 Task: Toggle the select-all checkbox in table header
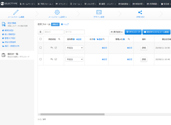pos(41,39)
